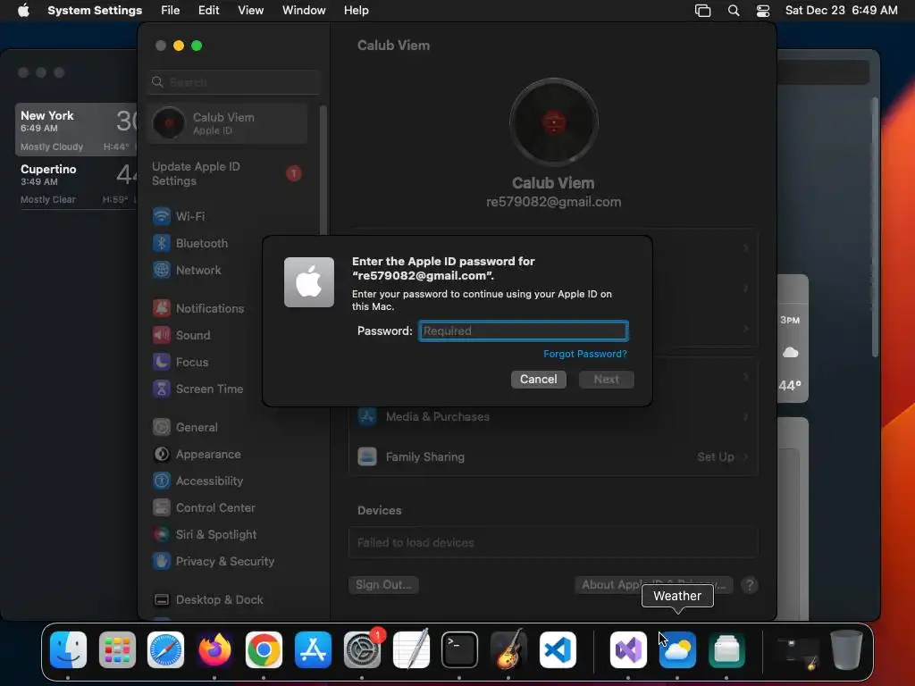Open Update Apple ID Settings item
The height and width of the screenshot is (686, 915).
tap(228, 174)
